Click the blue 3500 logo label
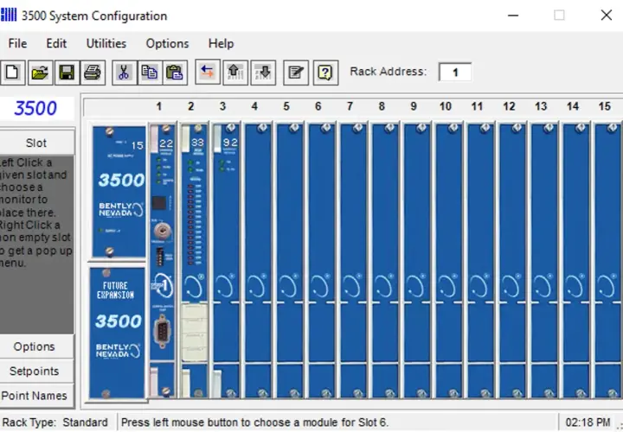 35,108
